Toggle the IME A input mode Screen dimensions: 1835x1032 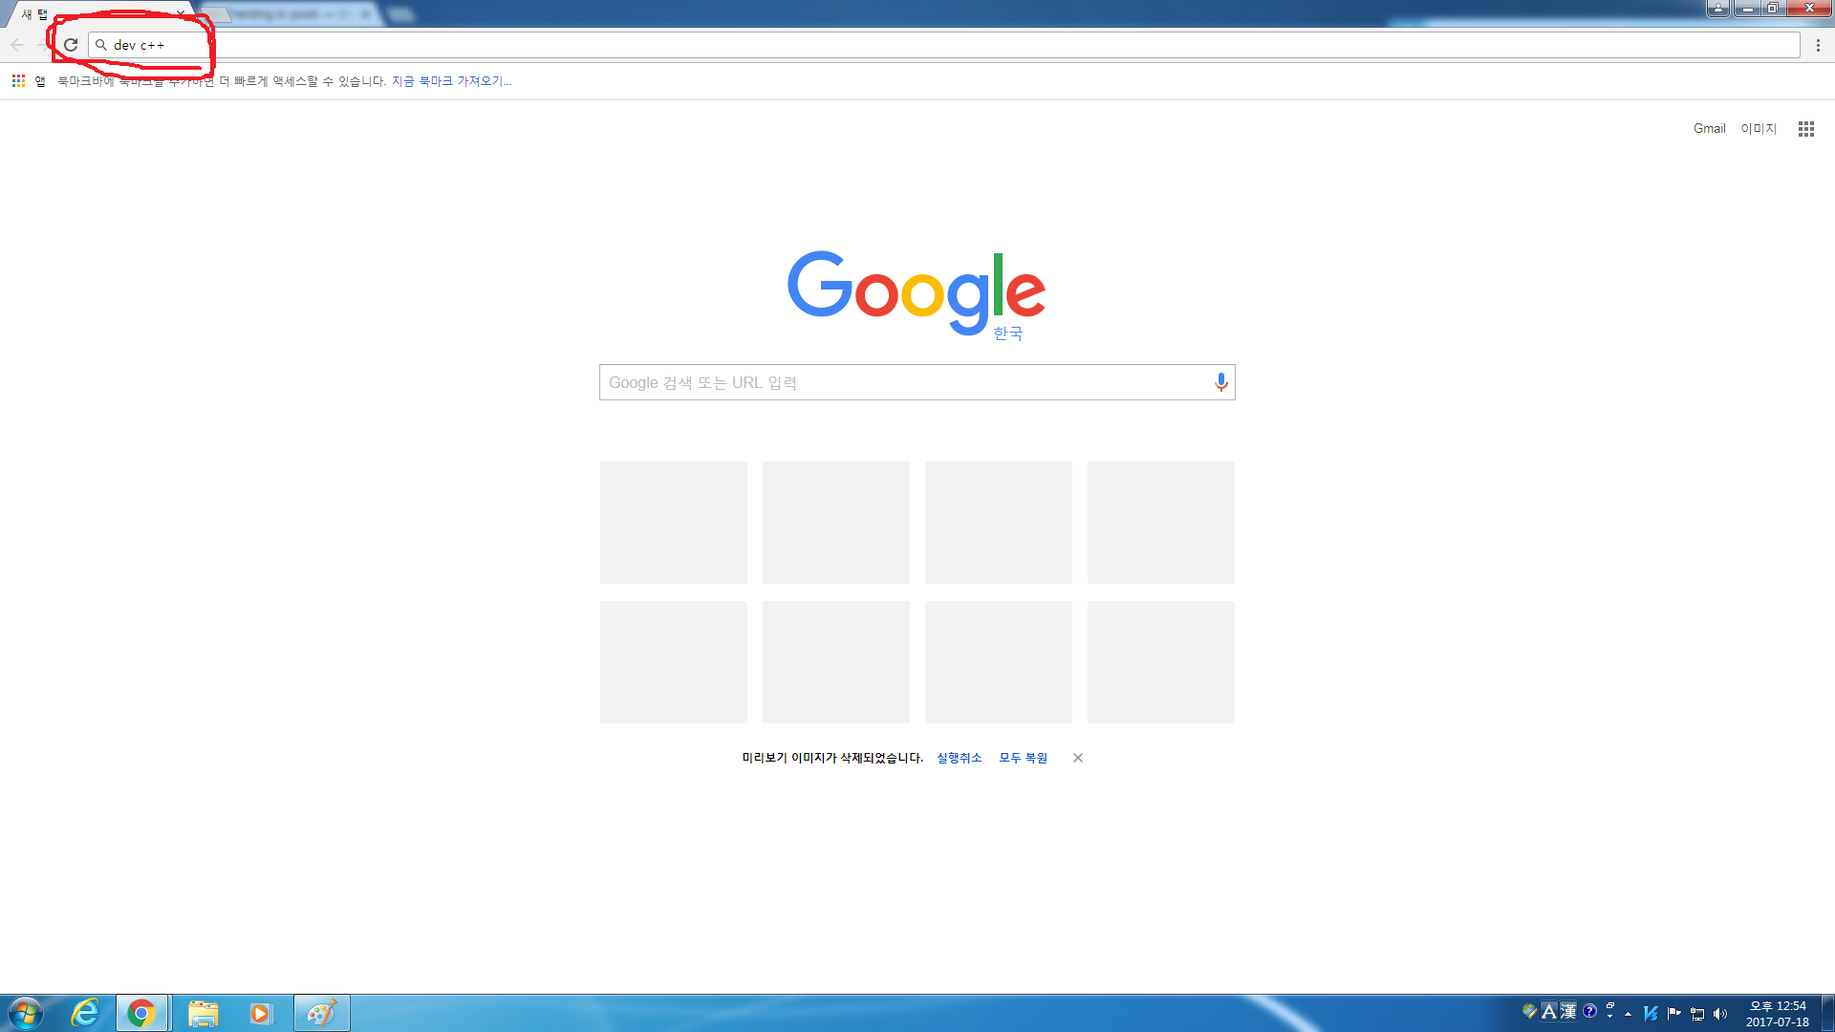click(1549, 1011)
